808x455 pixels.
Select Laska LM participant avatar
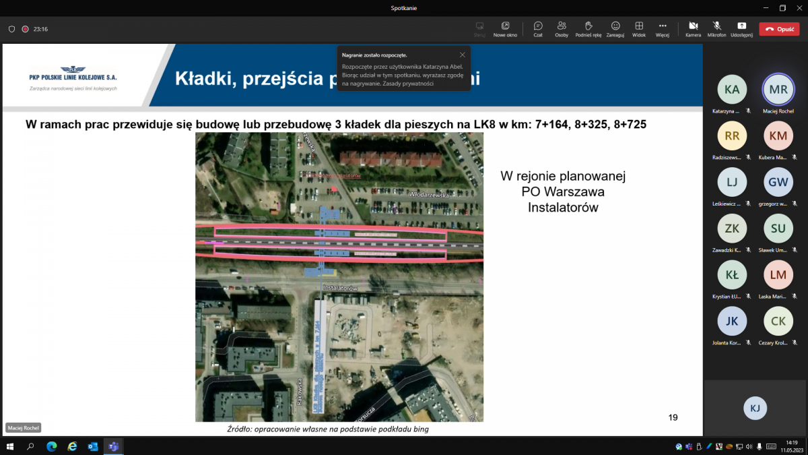778,275
